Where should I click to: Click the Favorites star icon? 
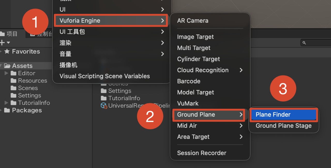point(7,52)
